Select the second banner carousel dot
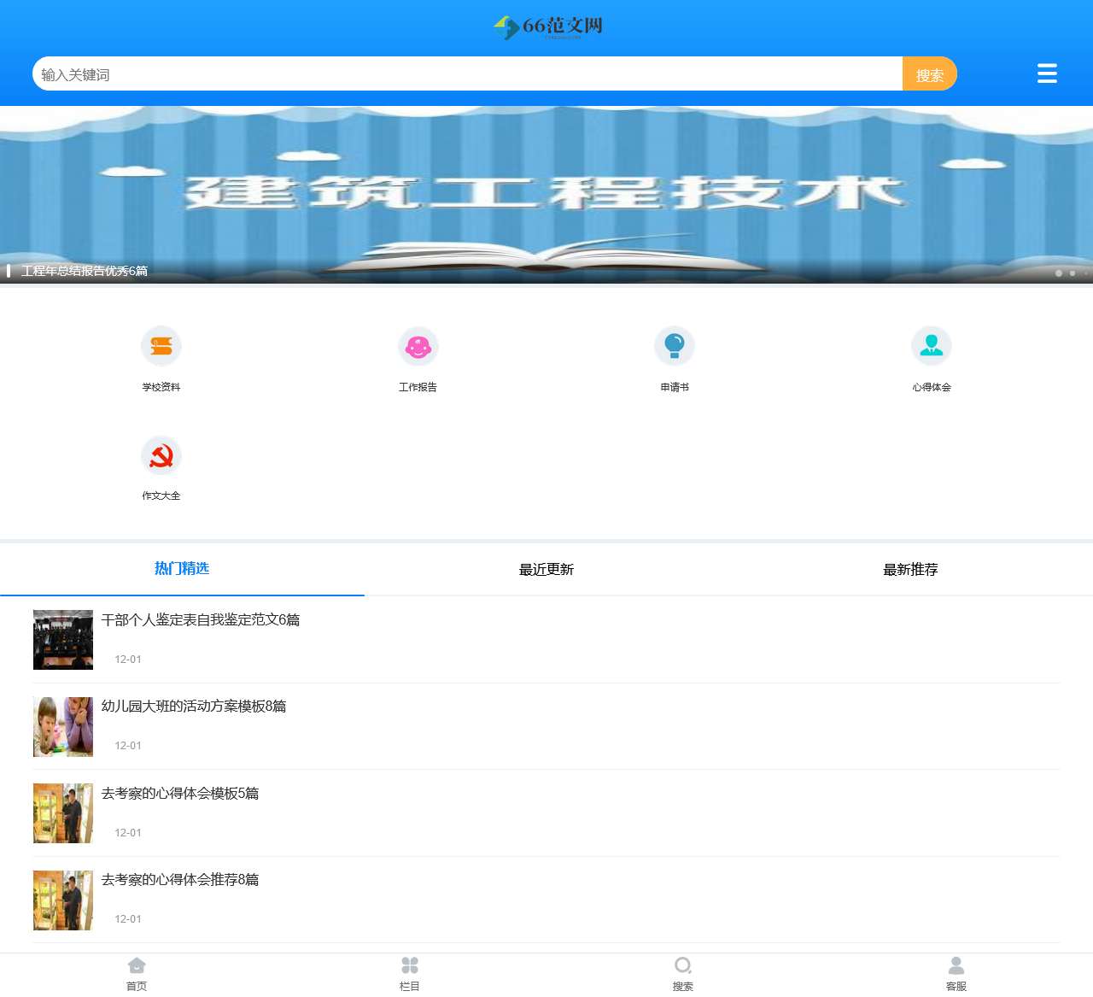This screenshot has width=1093, height=997. 1073,273
